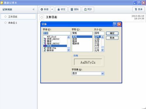Toggle the circle next to 工作日志 in sidebar
Viewport: 146px width, 109px height.
[x=6, y=17]
